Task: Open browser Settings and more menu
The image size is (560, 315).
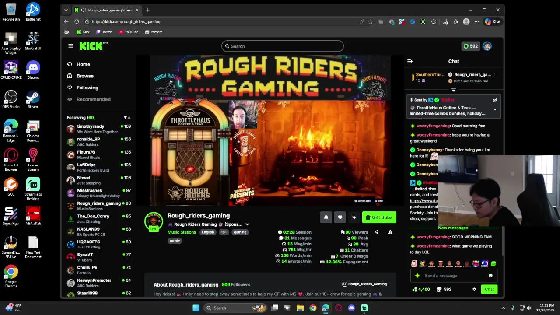Action: click(476, 21)
